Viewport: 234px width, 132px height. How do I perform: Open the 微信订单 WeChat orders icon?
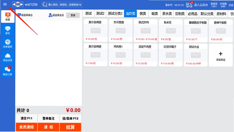[8, 71]
